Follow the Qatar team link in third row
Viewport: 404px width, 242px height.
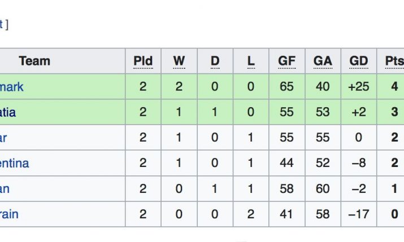[3, 138]
